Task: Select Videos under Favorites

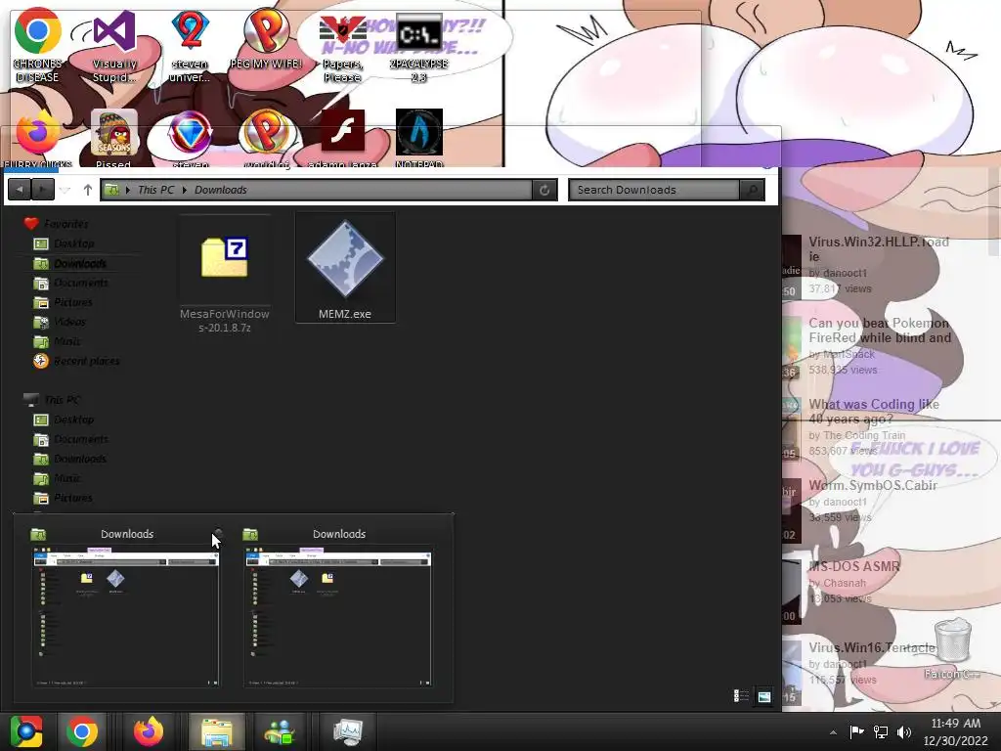Action: (x=60, y=322)
